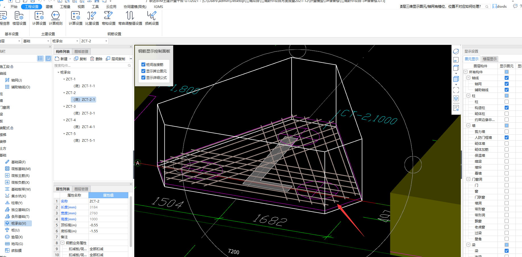522x257 pixels.
Task: Switch to 图纸管理 tab beside 构件列表
Action: click(81, 51)
